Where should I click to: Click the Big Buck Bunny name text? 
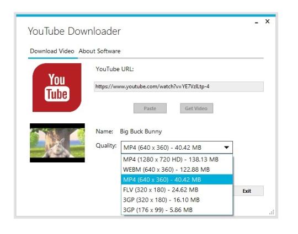(141, 132)
